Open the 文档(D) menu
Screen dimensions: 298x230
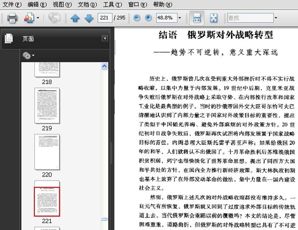click(87, 4)
